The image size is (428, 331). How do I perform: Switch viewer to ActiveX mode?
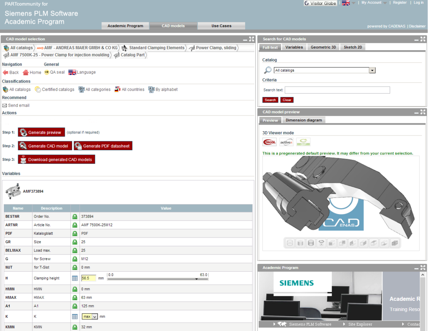click(287, 142)
